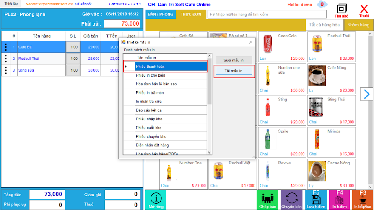This screenshot has height=210, width=374.
Task: Add Cafe Nóng product
Action: tap(331, 79)
